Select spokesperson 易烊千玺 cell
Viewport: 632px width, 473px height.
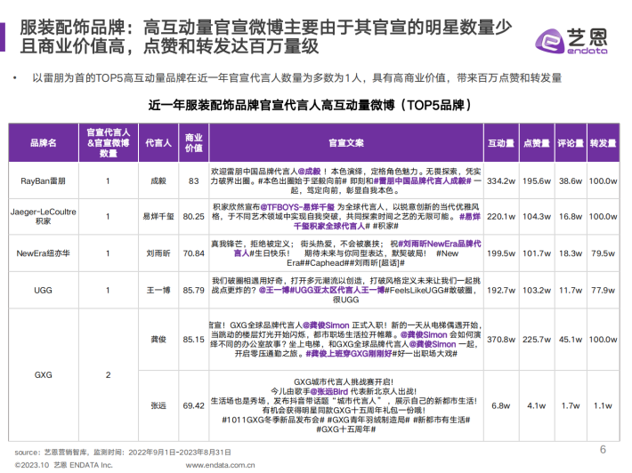pos(158,216)
